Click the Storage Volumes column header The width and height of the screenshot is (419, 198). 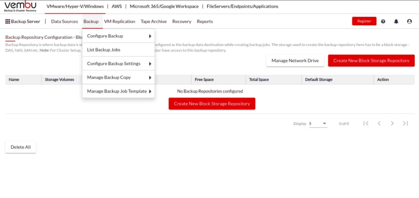pos(59,80)
